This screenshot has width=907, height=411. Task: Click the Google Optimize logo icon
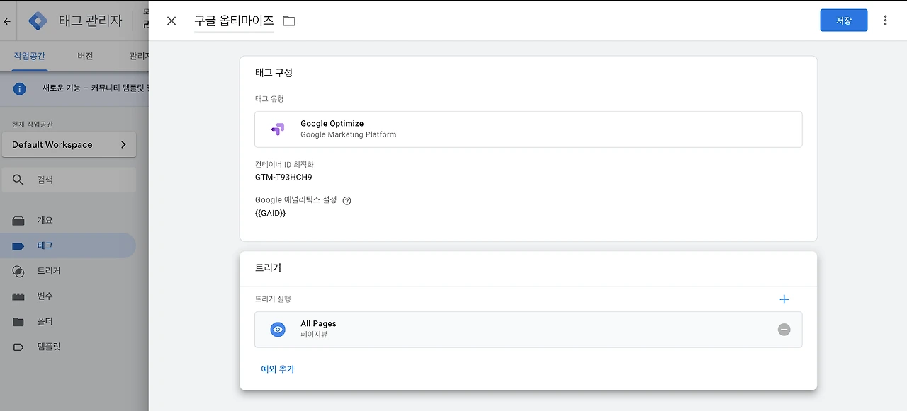click(x=278, y=129)
